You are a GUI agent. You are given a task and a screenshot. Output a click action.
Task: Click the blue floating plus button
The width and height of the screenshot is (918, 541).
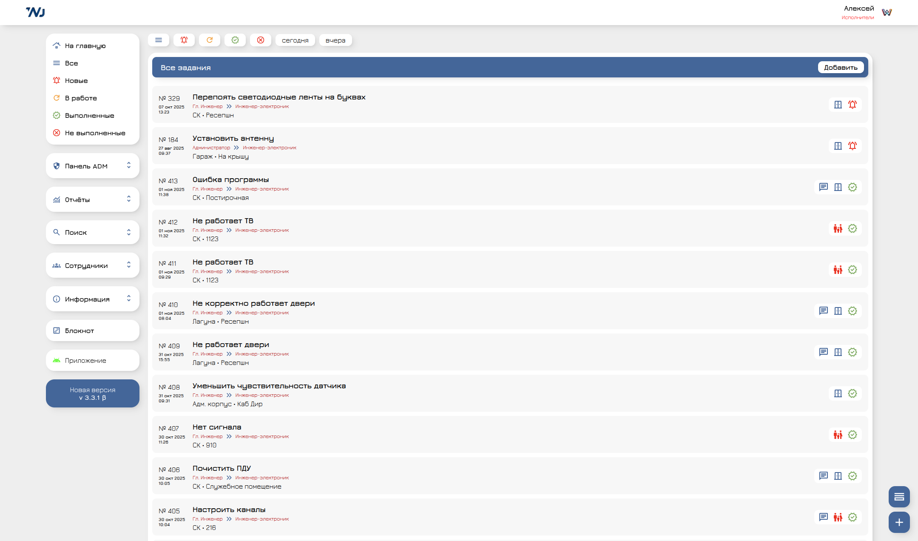(x=899, y=522)
